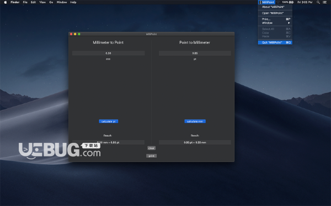Click the battery status icon
Image resolution: width=331 pixels, height=206 pixels.
click(291, 2)
